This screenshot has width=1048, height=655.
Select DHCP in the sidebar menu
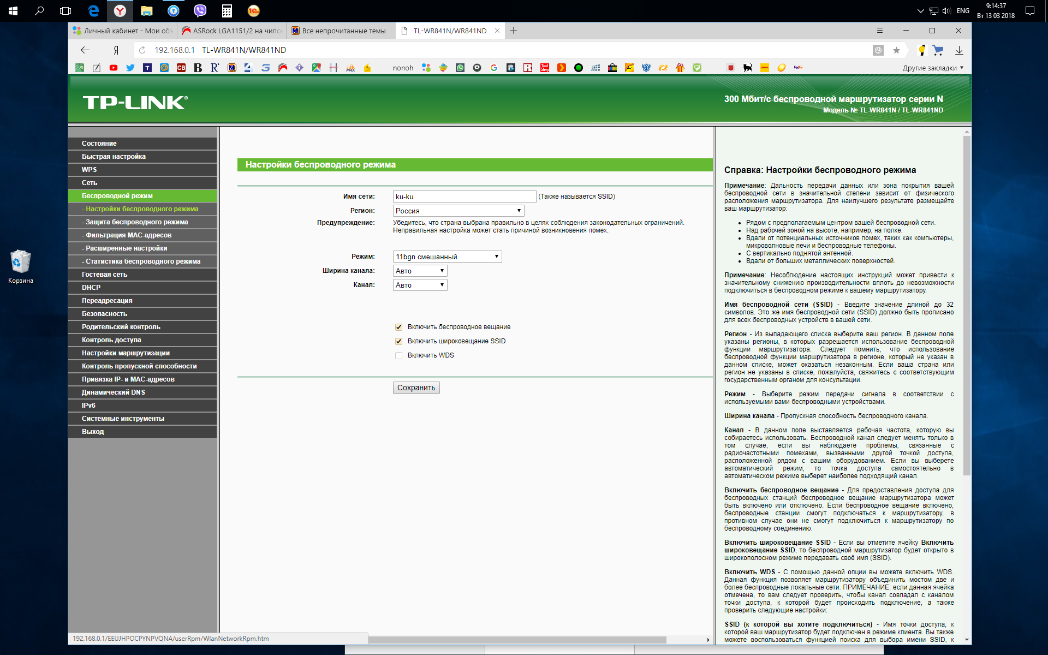[91, 288]
